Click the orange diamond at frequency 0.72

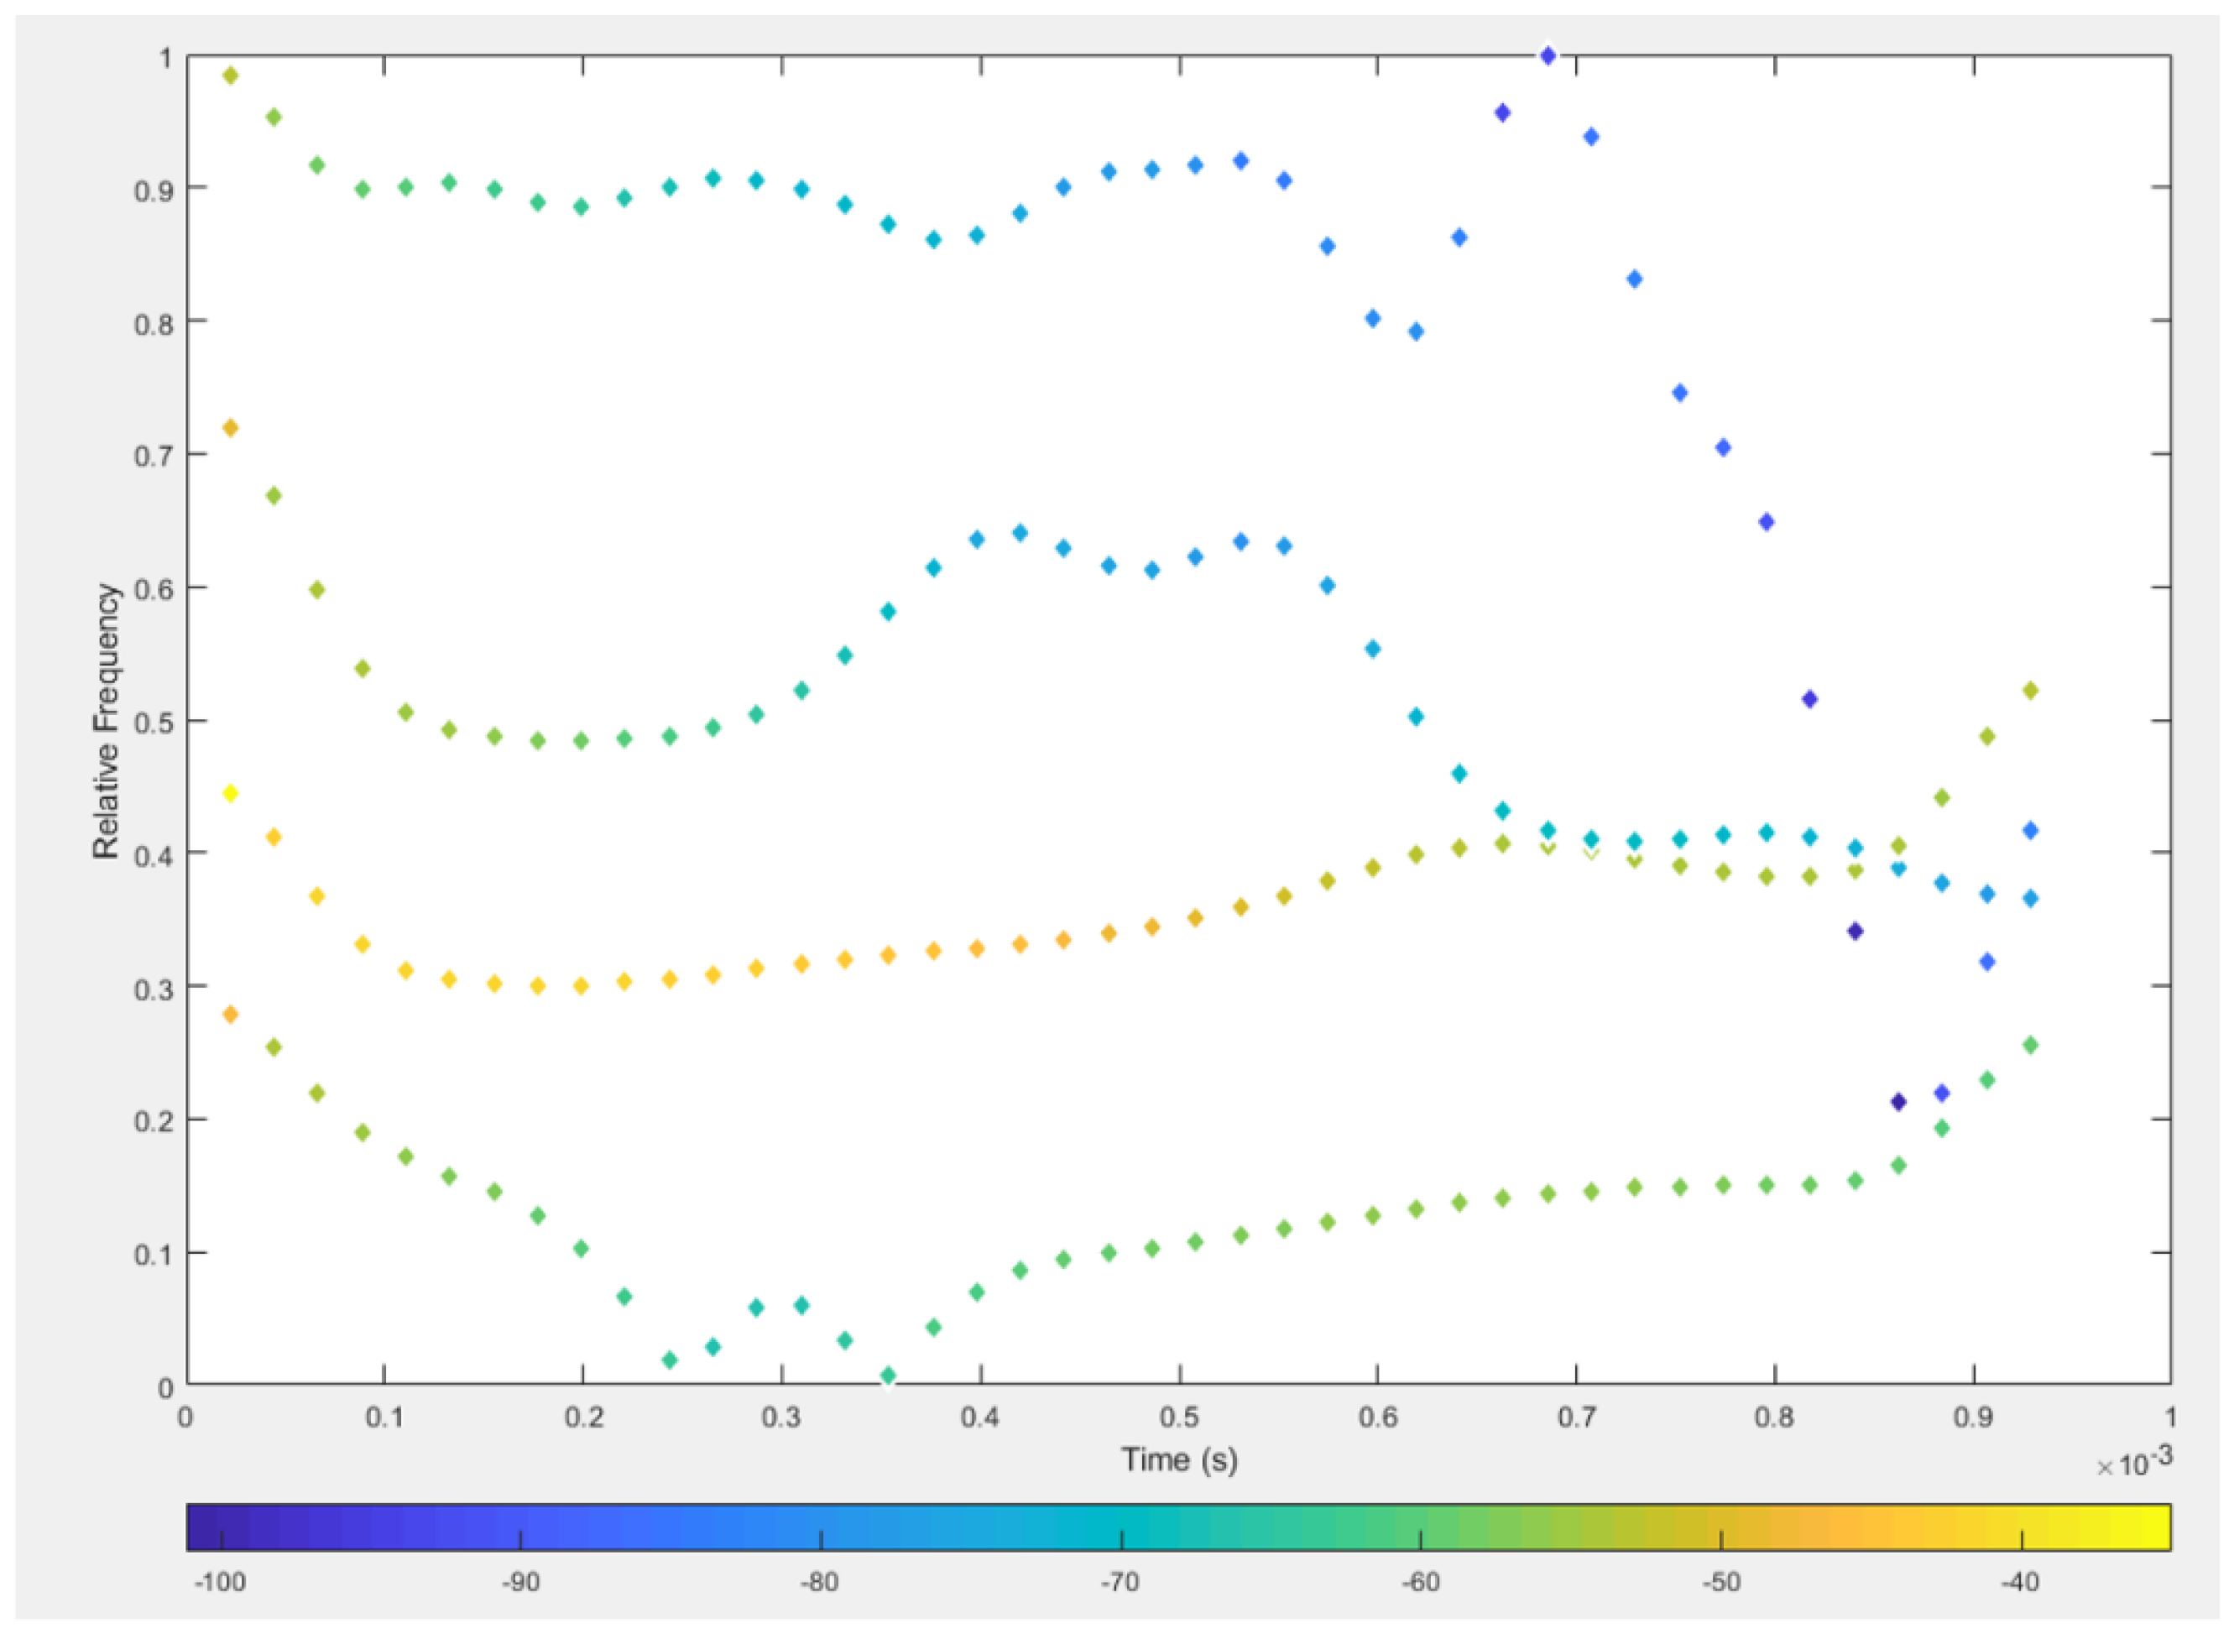coord(231,428)
